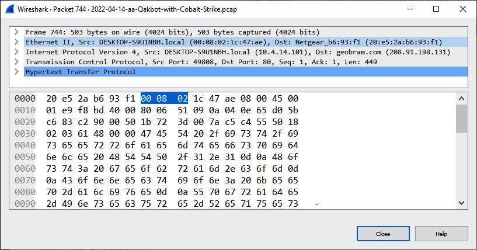Screen dimensions: 477x250
Task: Click hex byte 5b ending row 0010
Action: 293,110
